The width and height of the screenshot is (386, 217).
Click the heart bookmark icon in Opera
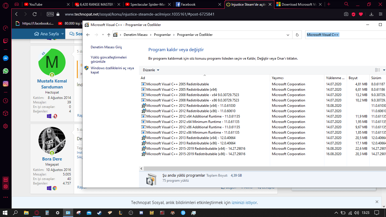click(x=361, y=14)
